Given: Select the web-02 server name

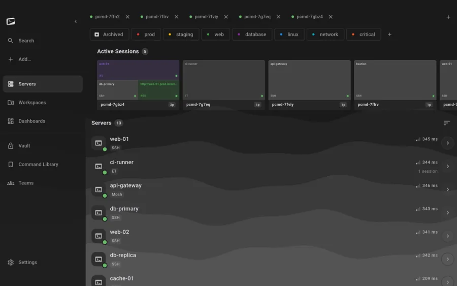Looking at the screenshot, I should pos(119,232).
